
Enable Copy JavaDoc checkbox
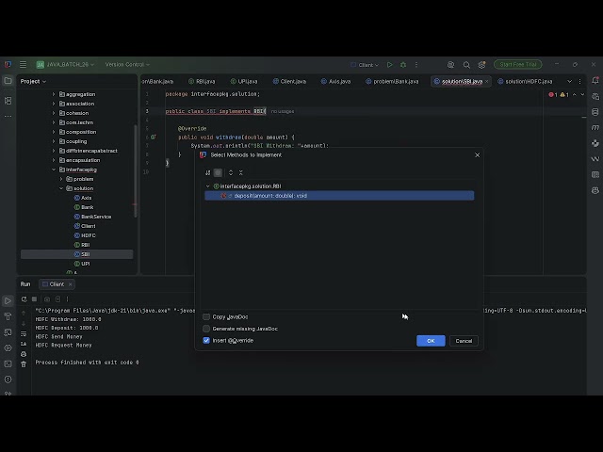point(206,317)
